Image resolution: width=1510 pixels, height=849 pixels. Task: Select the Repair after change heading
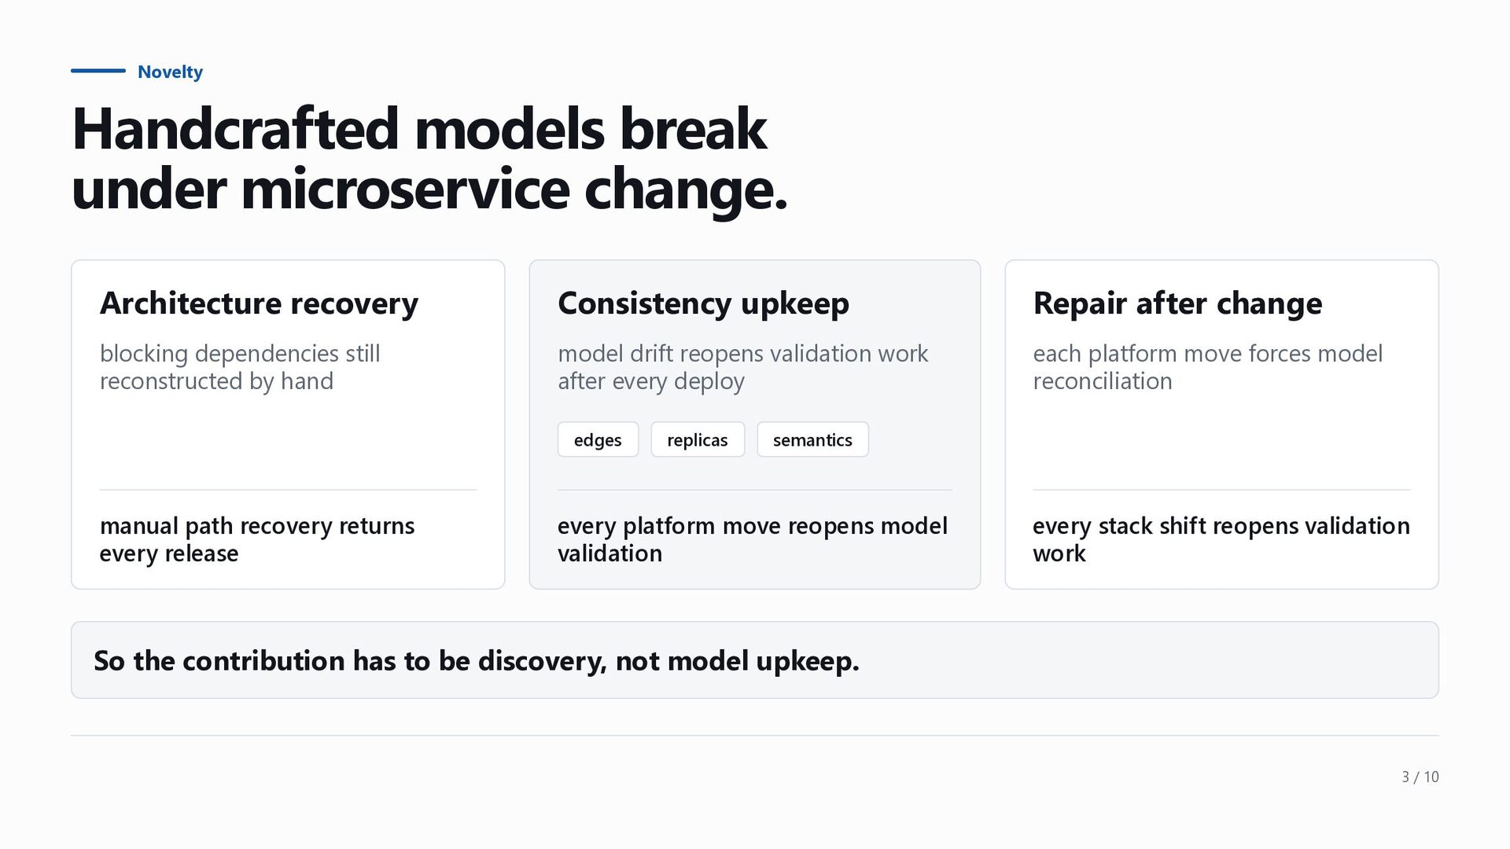tap(1177, 303)
